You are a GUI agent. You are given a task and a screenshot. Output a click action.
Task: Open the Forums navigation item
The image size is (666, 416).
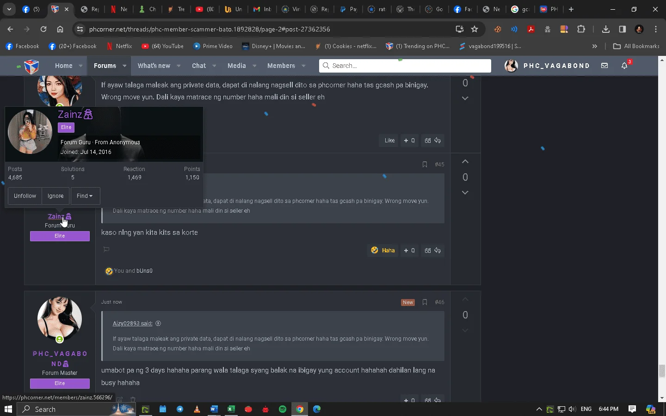[105, 66]
